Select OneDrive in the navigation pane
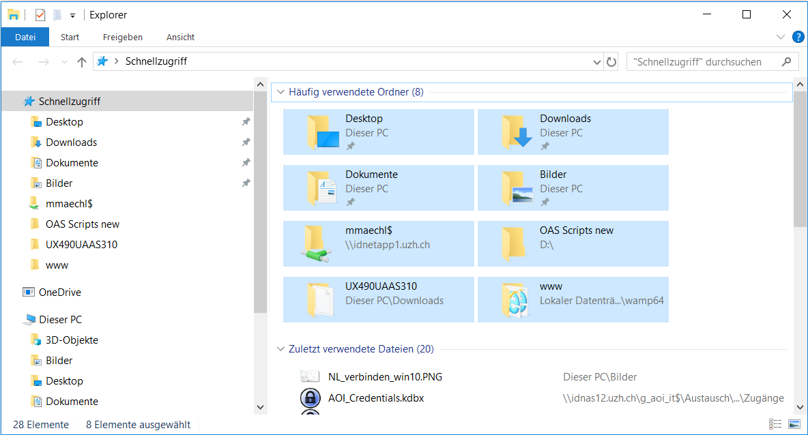Screen dimensions: 808x435 [x=59, y=292]
